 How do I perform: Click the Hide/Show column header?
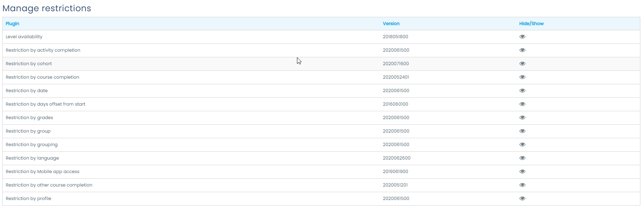[531, 24]
